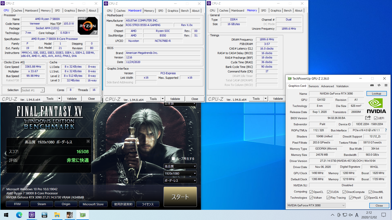
Task: Open the Validation tab in GPU-Z
Action: (342, 86)
